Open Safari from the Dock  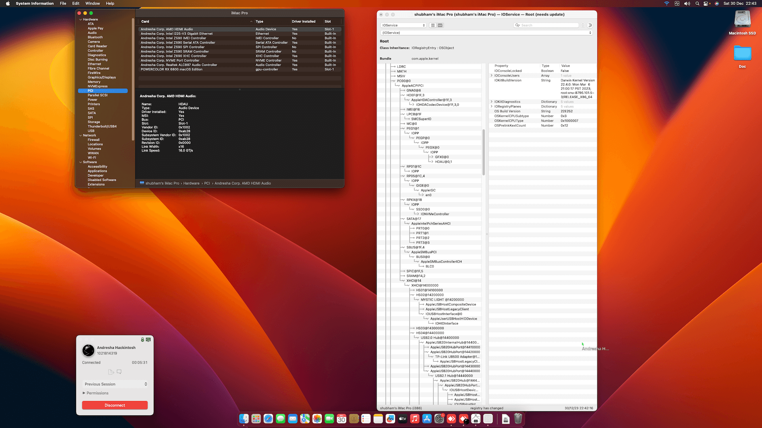click(x=269, y=418)
